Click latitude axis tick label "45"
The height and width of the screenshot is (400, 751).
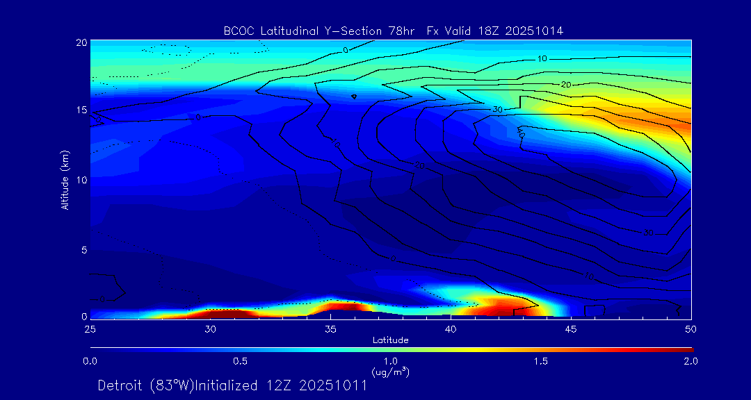click(x=571, y=329)
